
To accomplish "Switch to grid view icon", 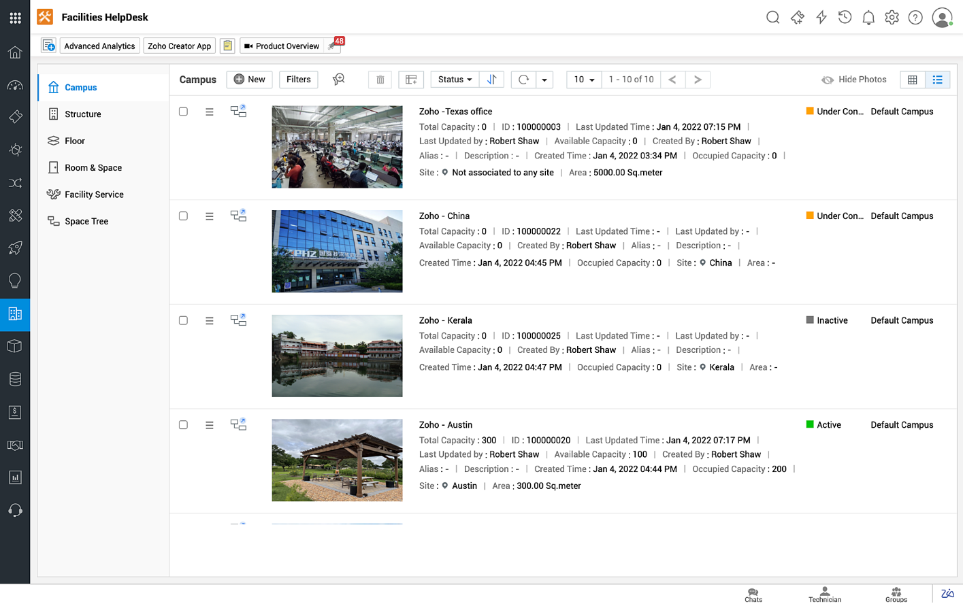I will 912,80.
